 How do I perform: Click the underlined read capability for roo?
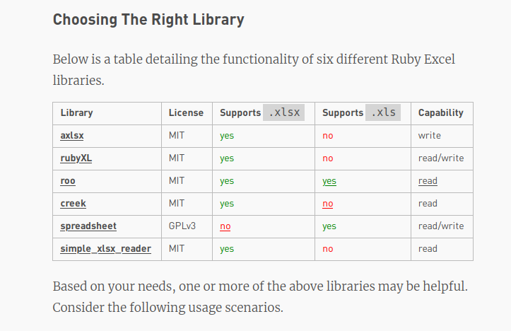click(428, 180)
